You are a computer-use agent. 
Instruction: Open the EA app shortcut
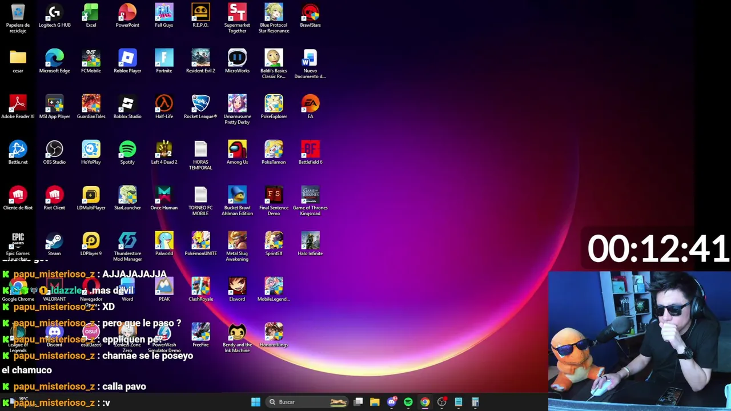tap(310, 107)
